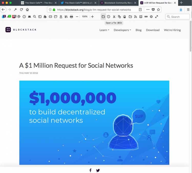Image resolution: width=192 pixels, height=173 pixels.
Task: Click the toolbar Search field
Action: (177, 17)
